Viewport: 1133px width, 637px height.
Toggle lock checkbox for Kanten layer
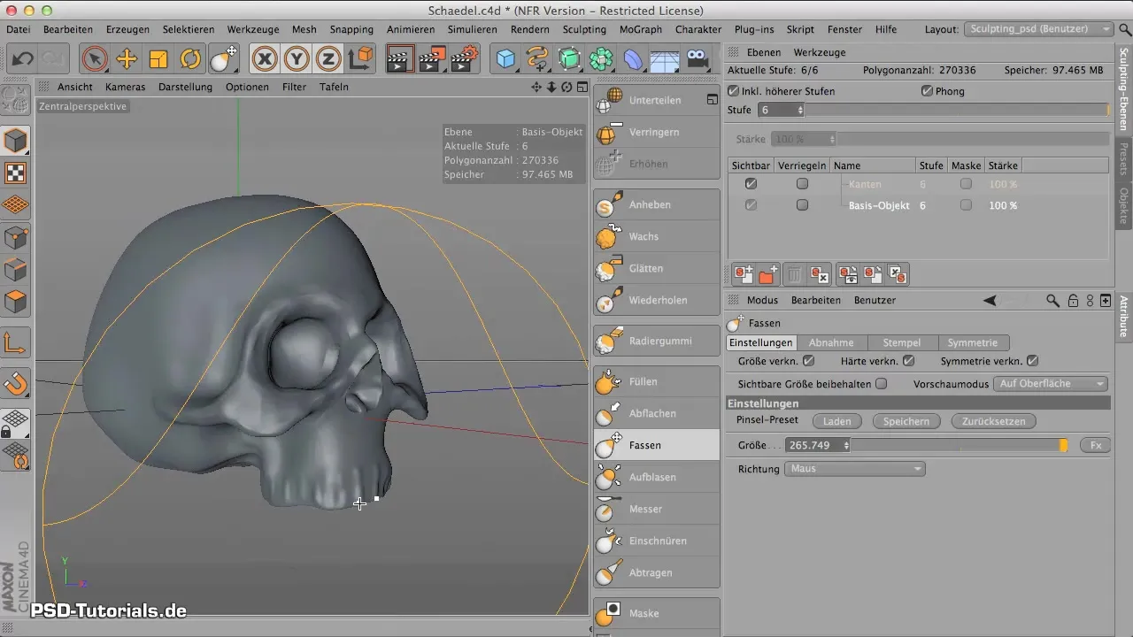(x=802, y=184)
